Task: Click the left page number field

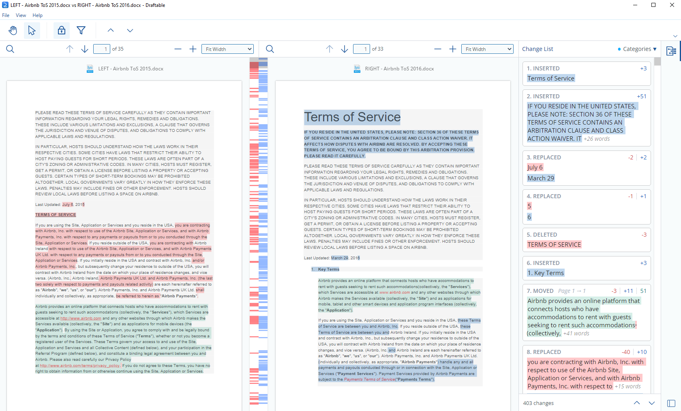Action: click(102, 49)
